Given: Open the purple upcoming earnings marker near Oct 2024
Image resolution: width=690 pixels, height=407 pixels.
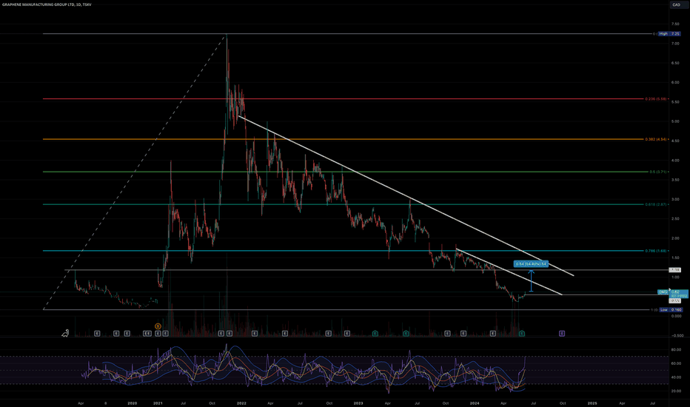Looking at the screenshot, I should pyautogui.click(x=562, y=334).
